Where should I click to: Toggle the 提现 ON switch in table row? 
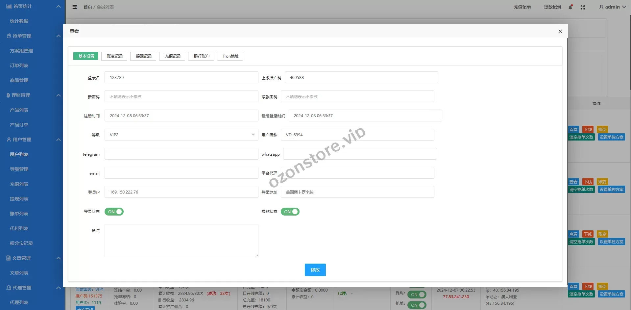click(417, 295)
